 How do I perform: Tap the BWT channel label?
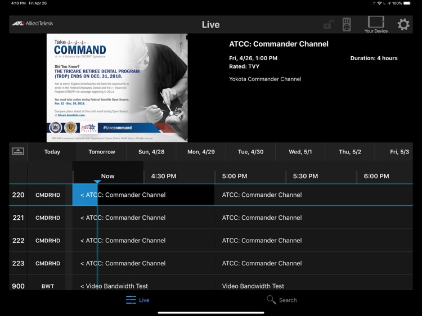pos(48,286)
